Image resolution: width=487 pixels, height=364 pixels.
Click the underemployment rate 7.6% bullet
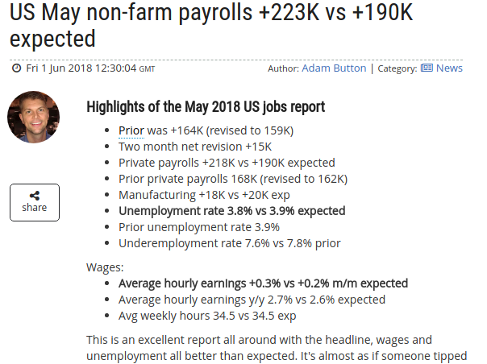(230, 243)
